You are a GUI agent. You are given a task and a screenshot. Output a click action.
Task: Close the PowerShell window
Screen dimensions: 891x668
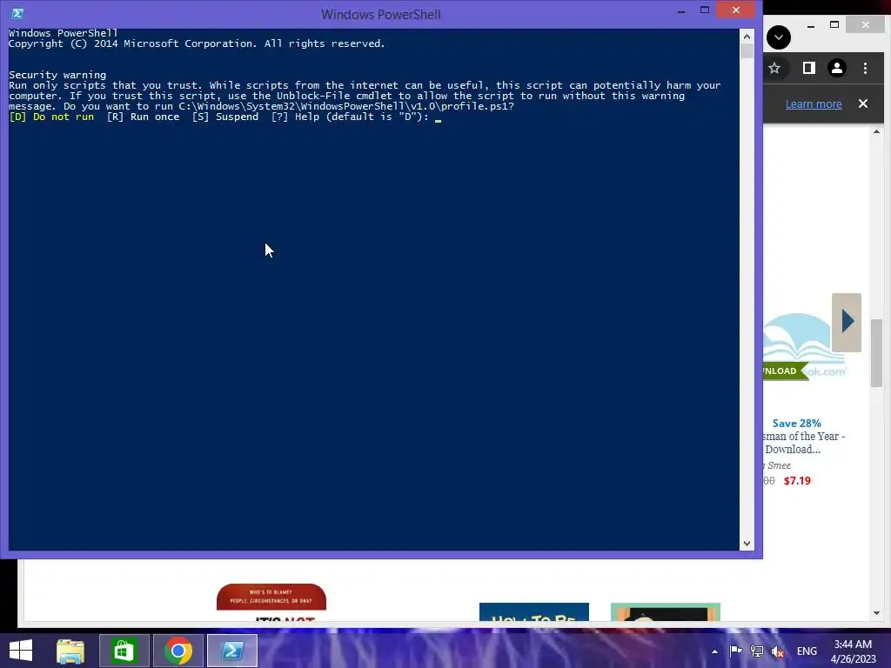tap(736, 10)
